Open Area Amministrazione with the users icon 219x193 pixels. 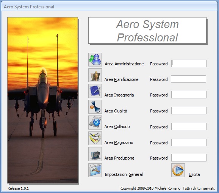pyautogui.click(x=95, y=60)
